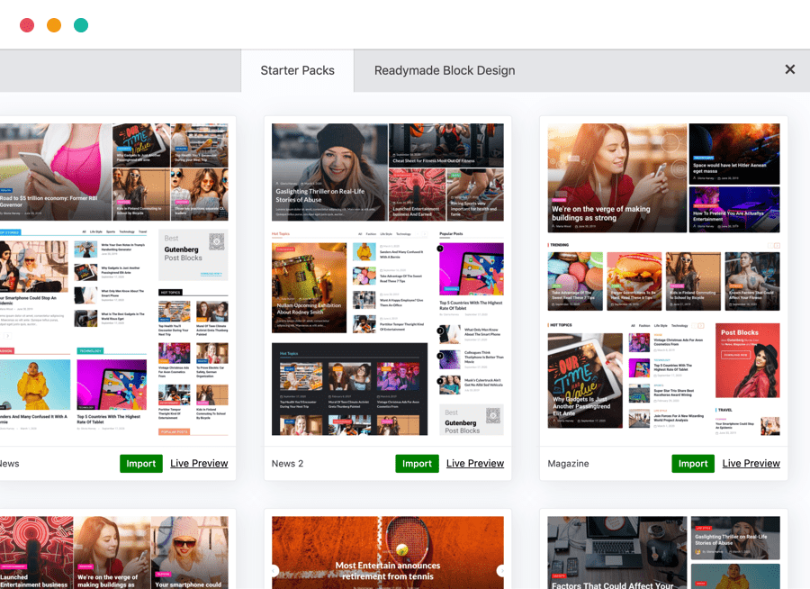
Task: Click the orange macOS minimize dot
Action: (x=54, y=25)
